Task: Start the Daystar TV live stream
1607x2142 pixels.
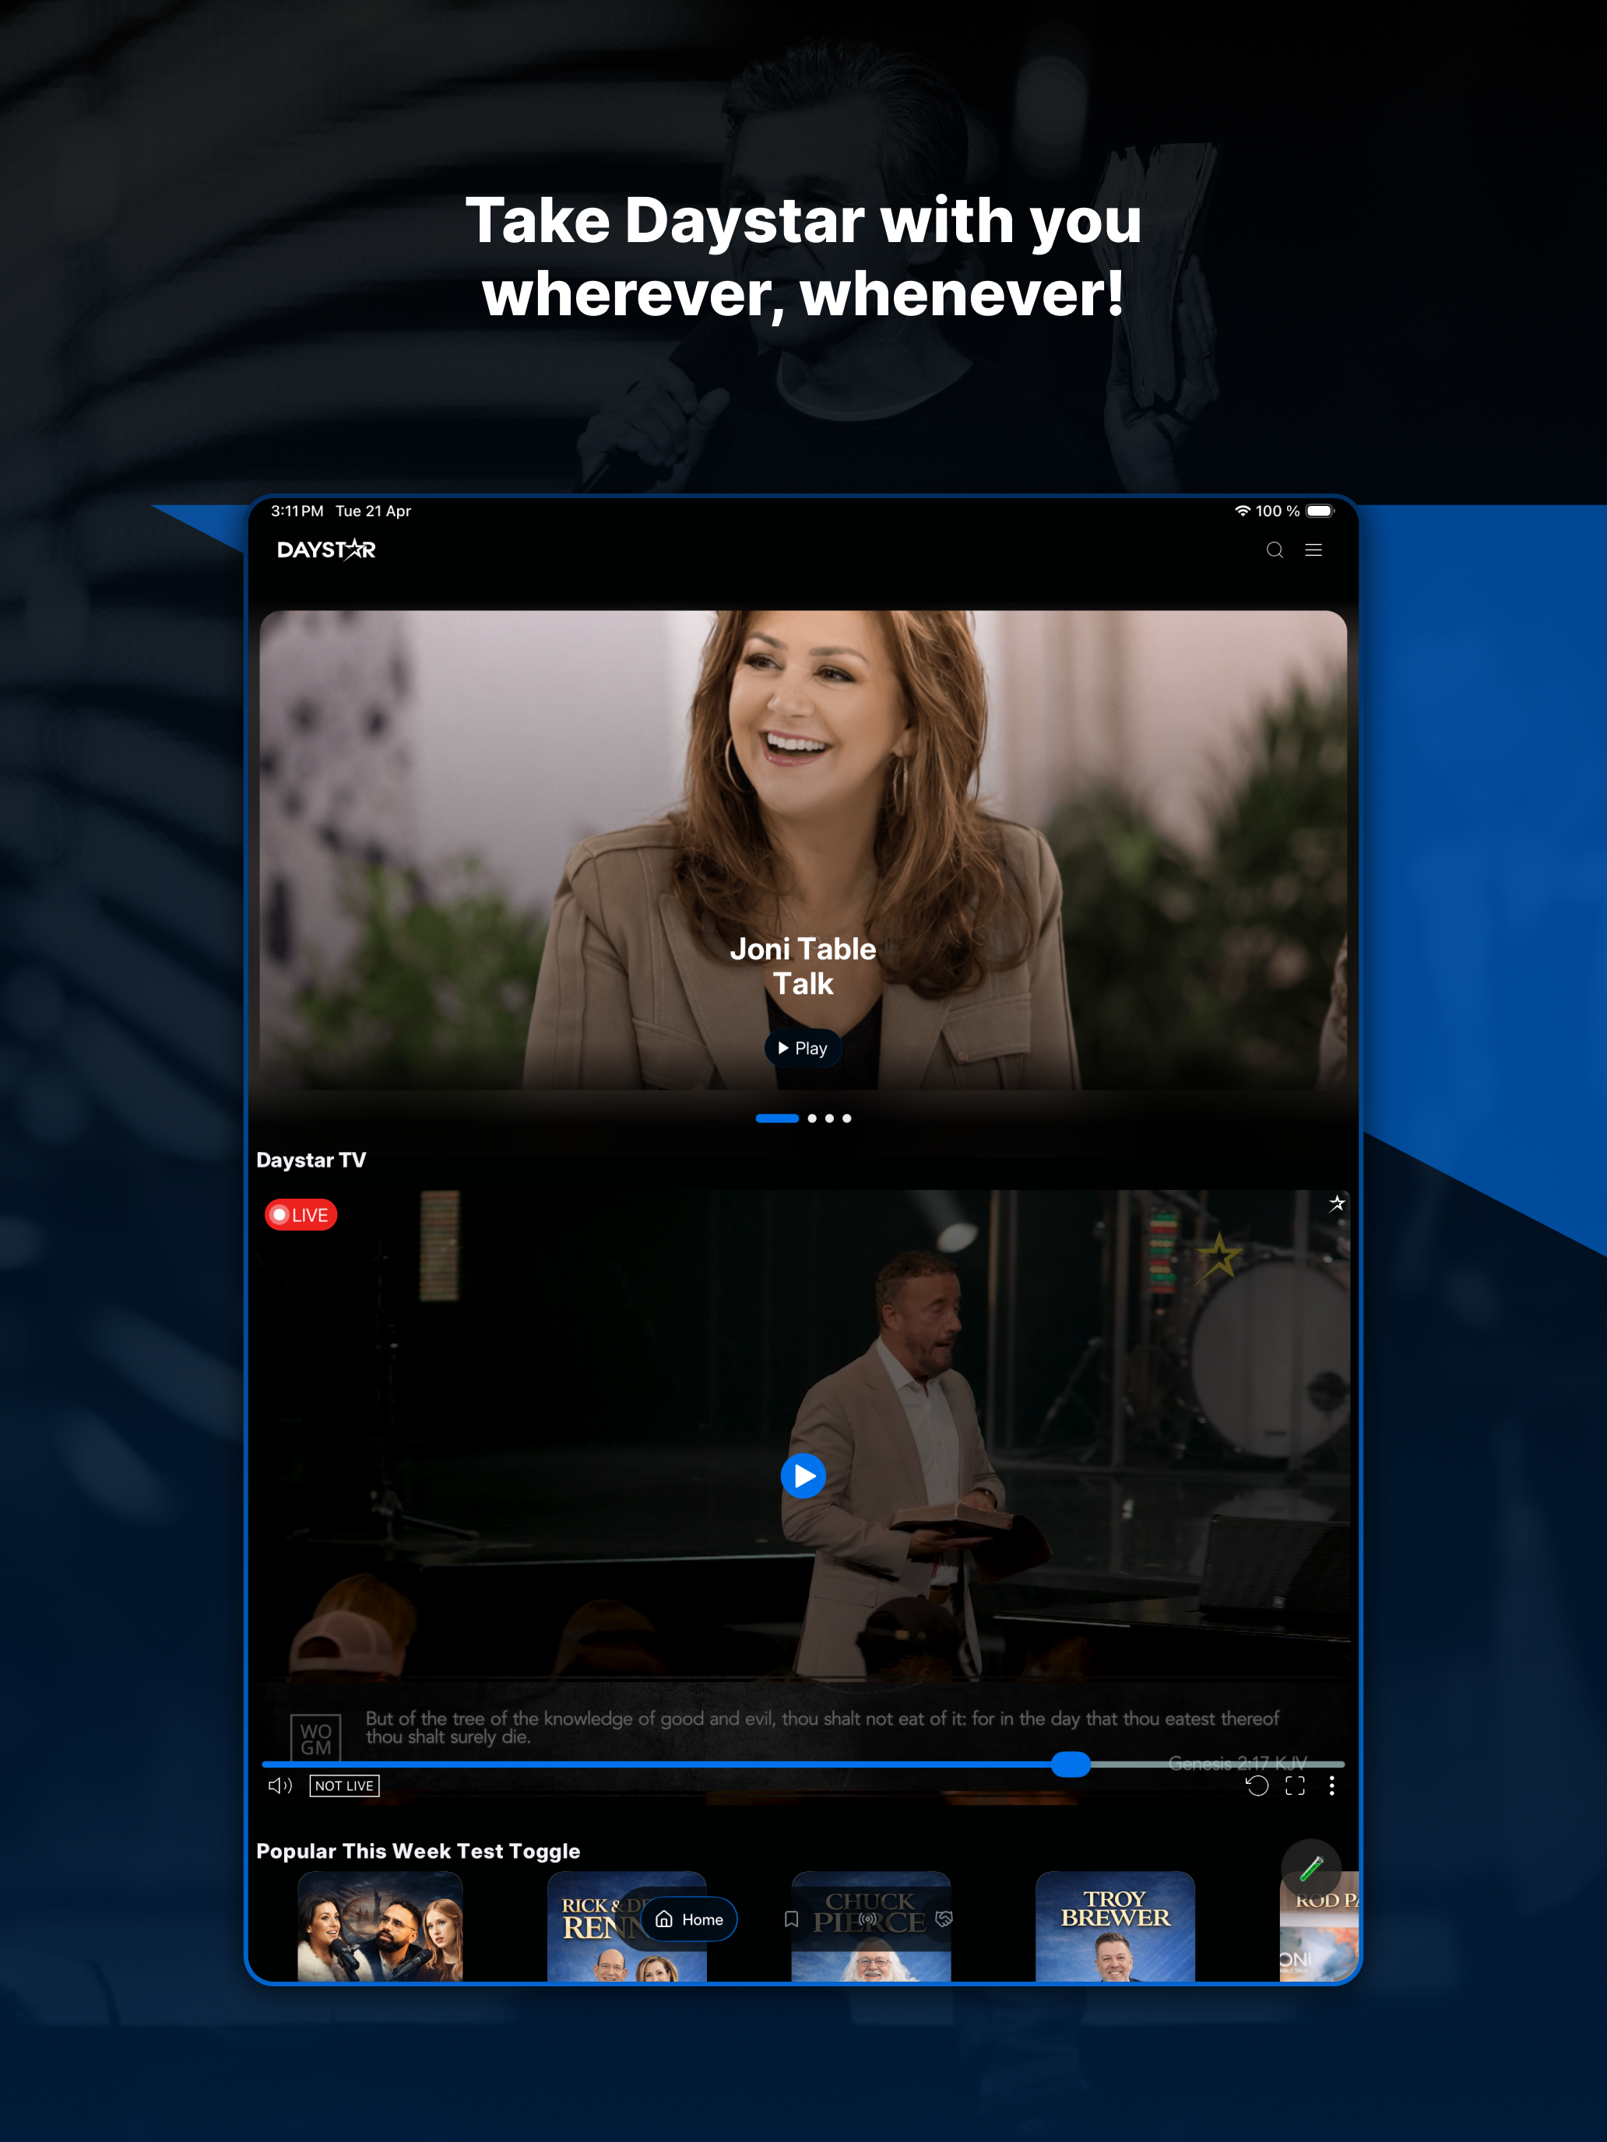Action: 803,1476
